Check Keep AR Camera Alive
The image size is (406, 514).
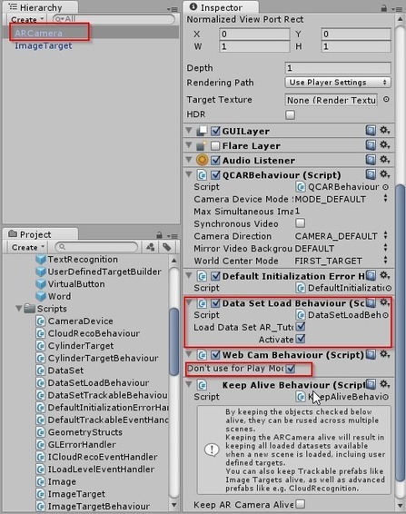[300, 503]
